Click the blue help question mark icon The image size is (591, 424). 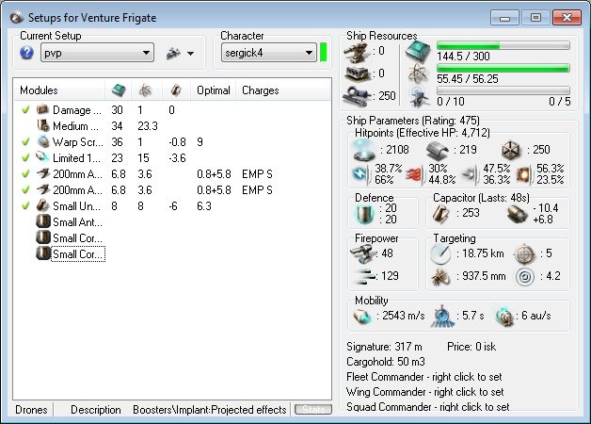[x=26, y=53]
